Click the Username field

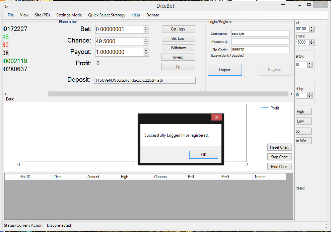[260, 33]
